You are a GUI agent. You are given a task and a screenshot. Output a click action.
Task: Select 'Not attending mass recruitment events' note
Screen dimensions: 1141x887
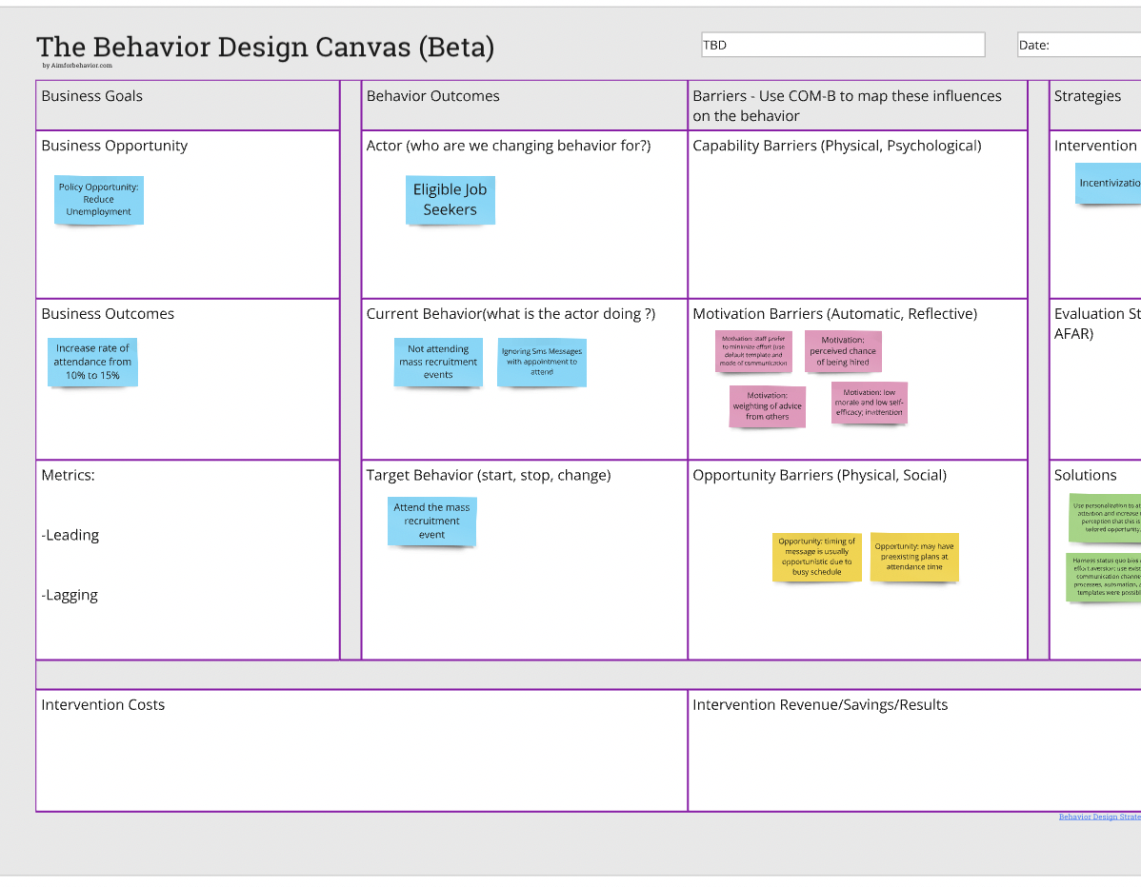[x=438, y=362]
